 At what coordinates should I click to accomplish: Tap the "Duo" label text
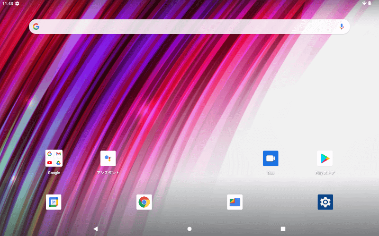pos(271,173)
